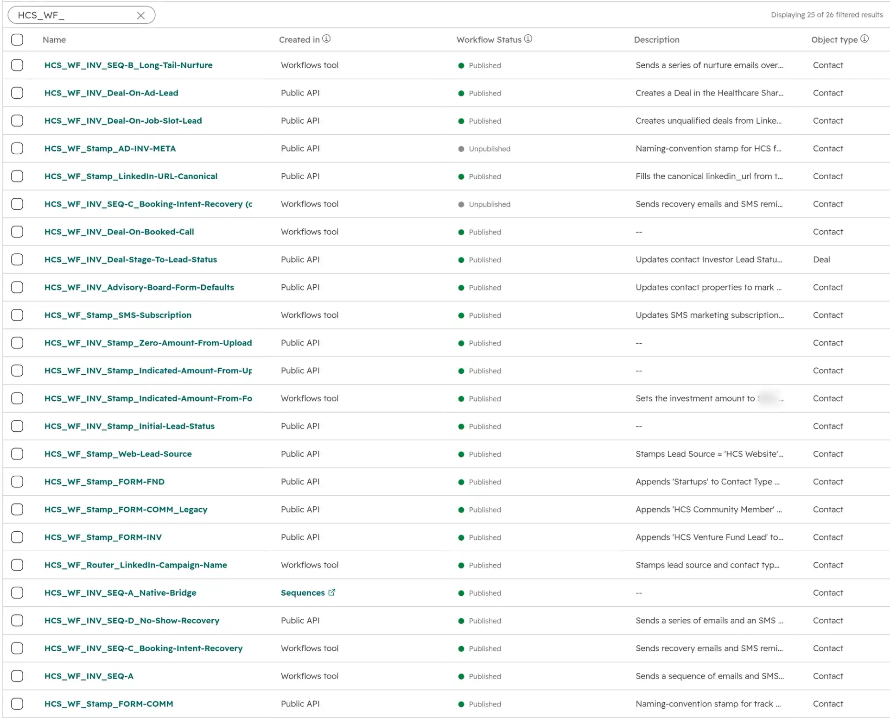890x718 pixels.
Task: Check the box for HCS_WF_INV_SEQ-B_Long-Tail-Nurture
Action: coord(17,65)
